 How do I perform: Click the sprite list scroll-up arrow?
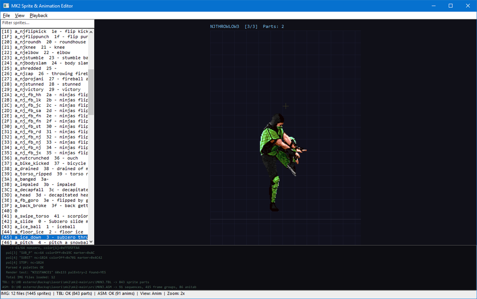pos(91,32)
